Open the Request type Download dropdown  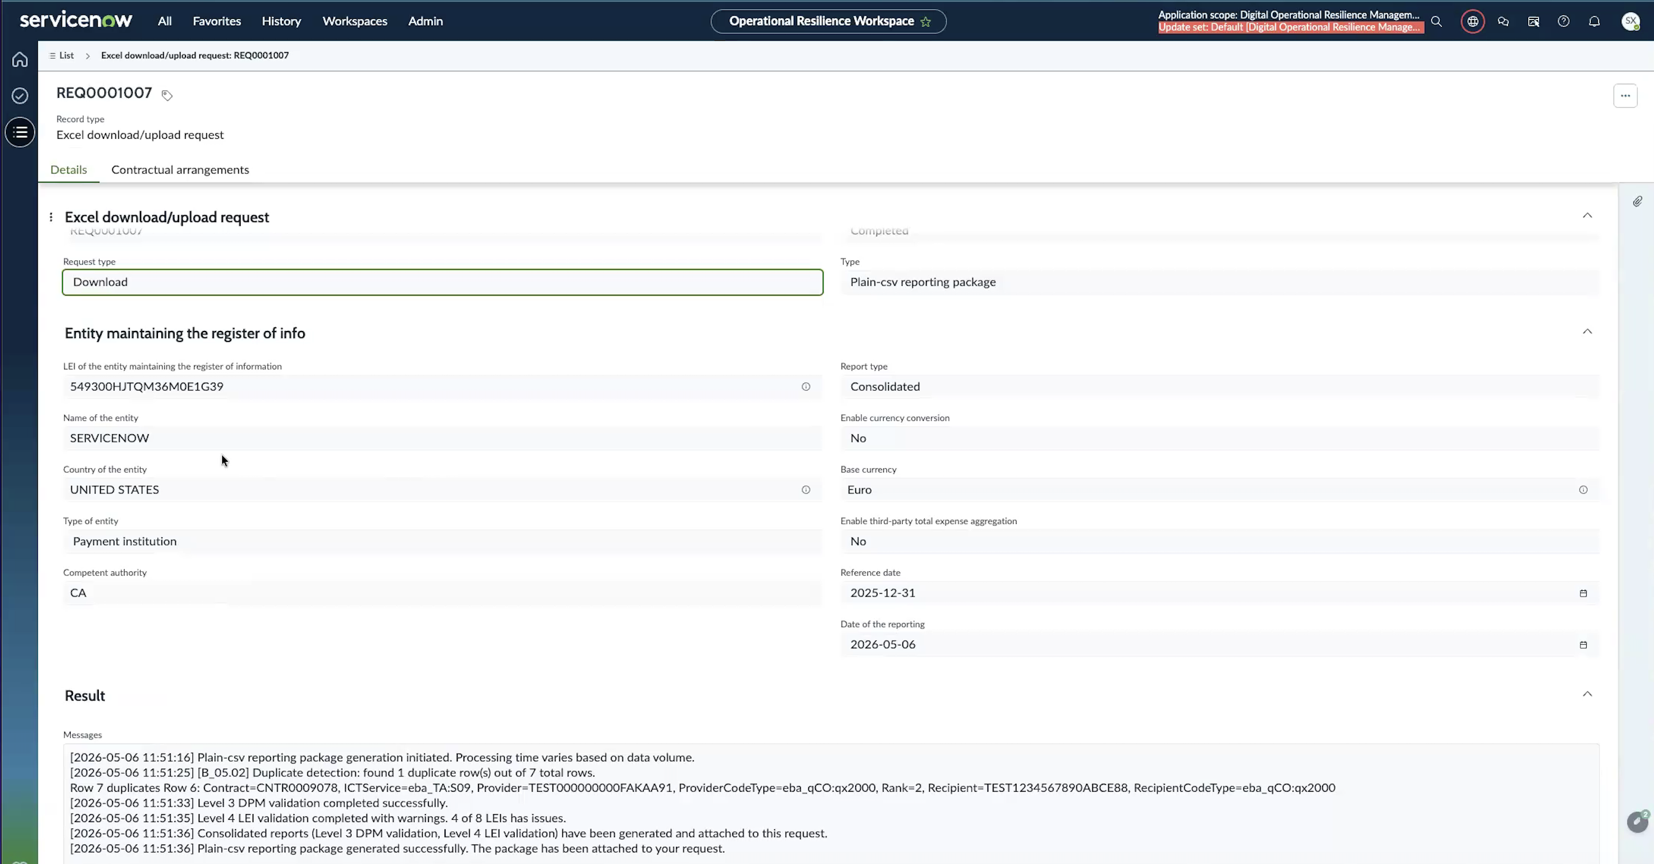[x=442, y=282]
